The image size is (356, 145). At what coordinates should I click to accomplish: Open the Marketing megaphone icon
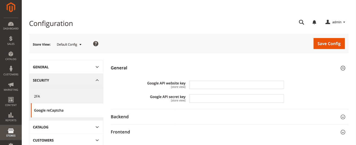pos(11,85)
